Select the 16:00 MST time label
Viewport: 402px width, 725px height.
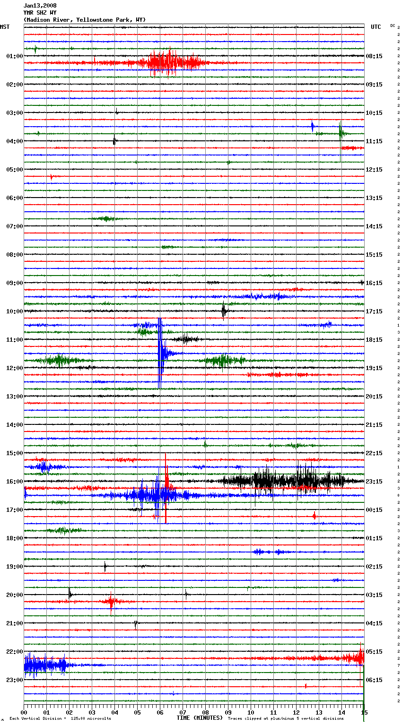pyautogui.click(x=14, y=482)
